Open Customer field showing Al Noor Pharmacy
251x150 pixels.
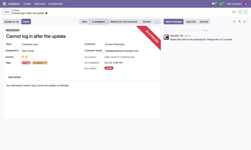[131, 44]
